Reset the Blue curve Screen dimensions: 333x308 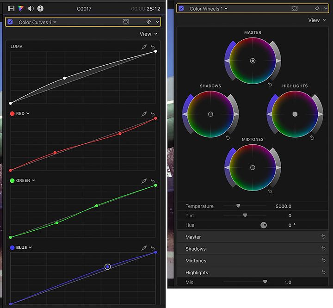tap(153, 248)
